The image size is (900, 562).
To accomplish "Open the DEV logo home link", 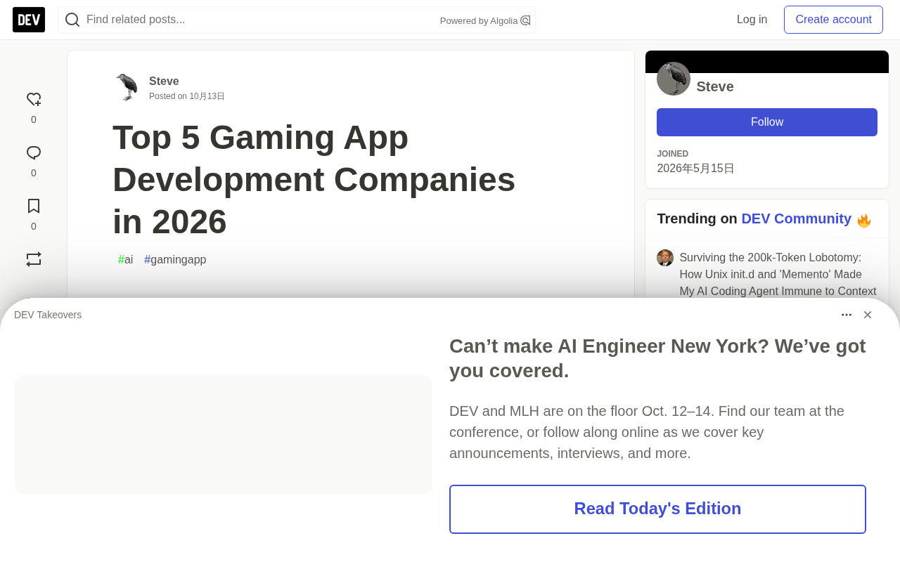I will [29, 20].
